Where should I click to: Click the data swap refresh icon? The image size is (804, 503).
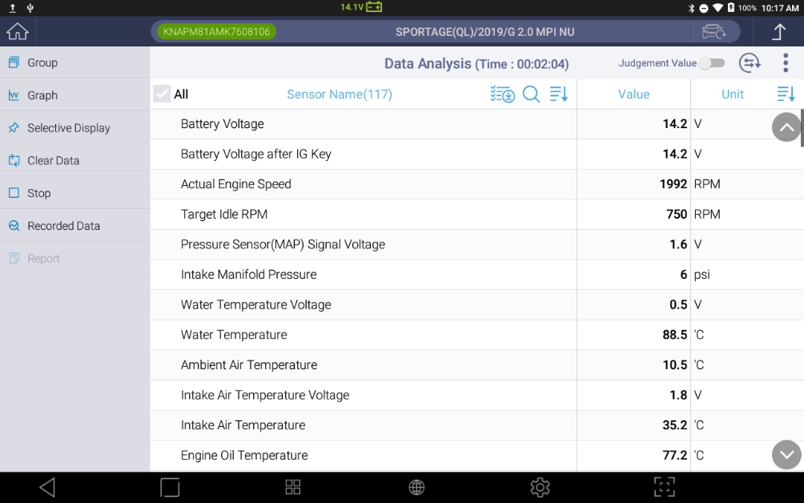tap(750, 63)
